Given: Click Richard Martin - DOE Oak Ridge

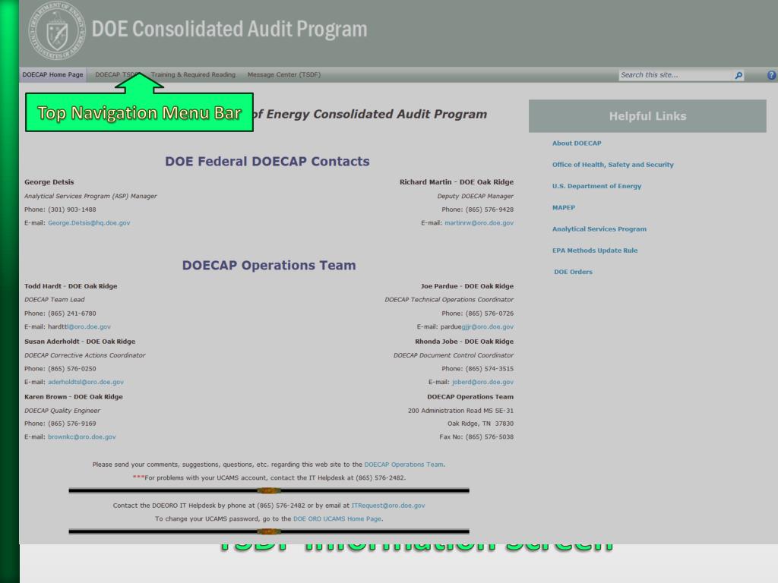Looking at the screenshot, I should pos(457,182).
